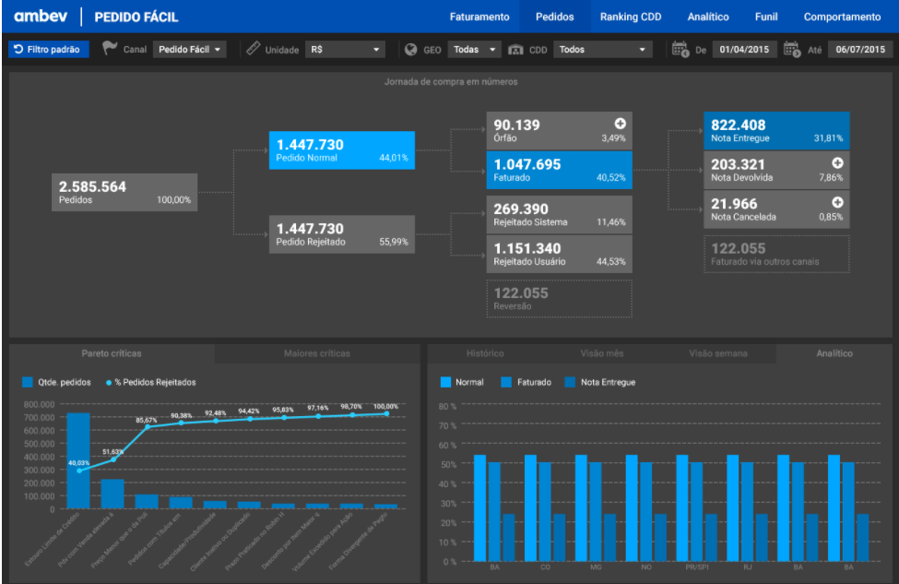899x584 pixels.
Task: Select the Faturado via outros canais card
Action: click(x=776, y=254)
